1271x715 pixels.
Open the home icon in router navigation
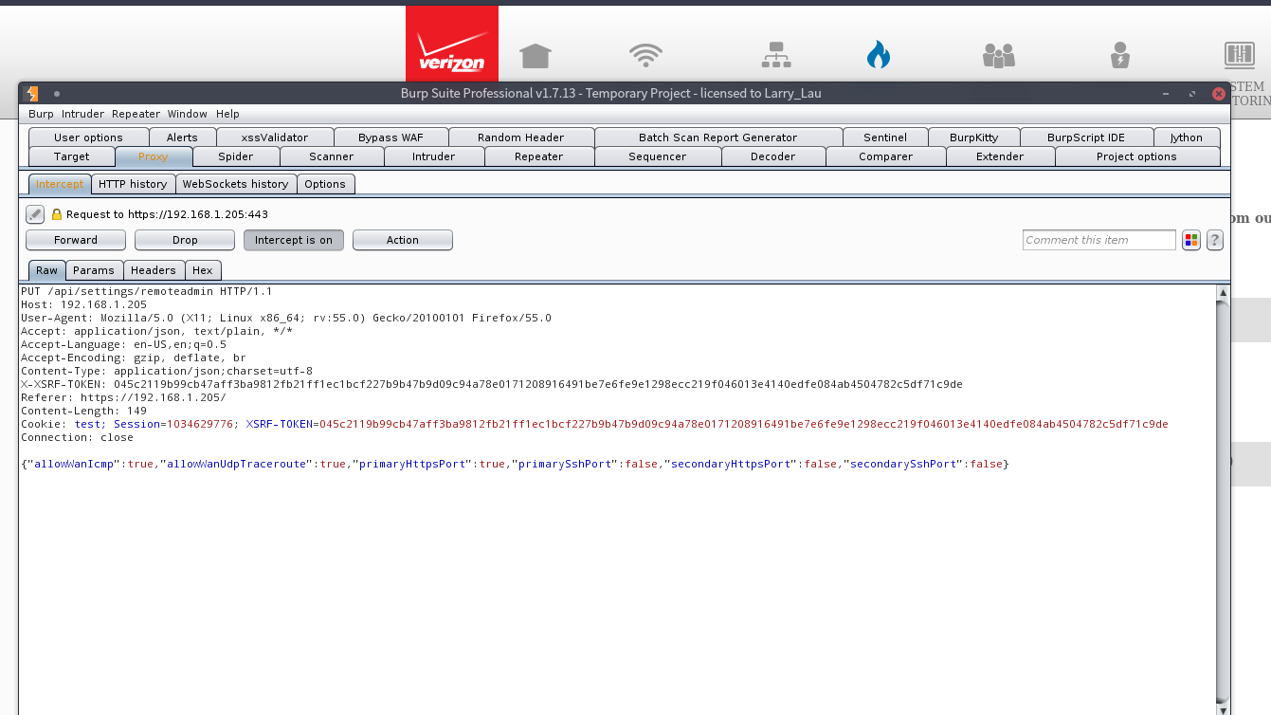[536, 56]
